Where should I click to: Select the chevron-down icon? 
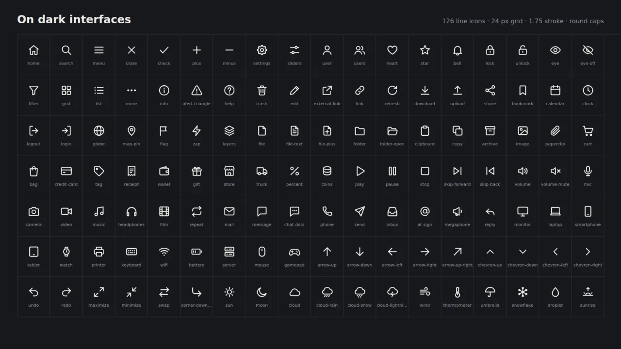pos(523,251)
